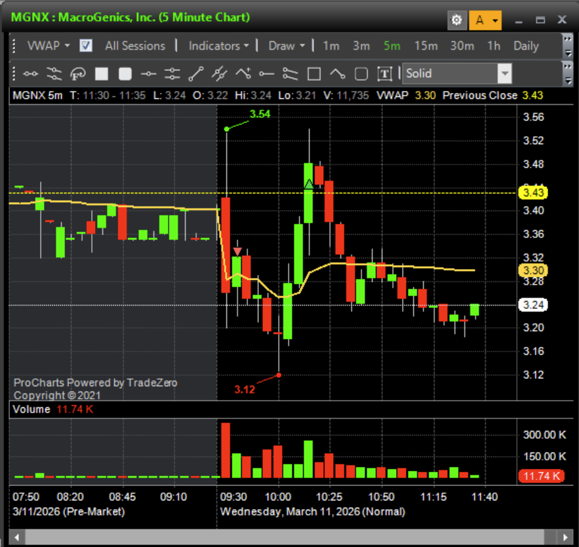This screenshot has height=547, width=579.
Task: Click the 3.12 low price annotation
Action: 245,390
